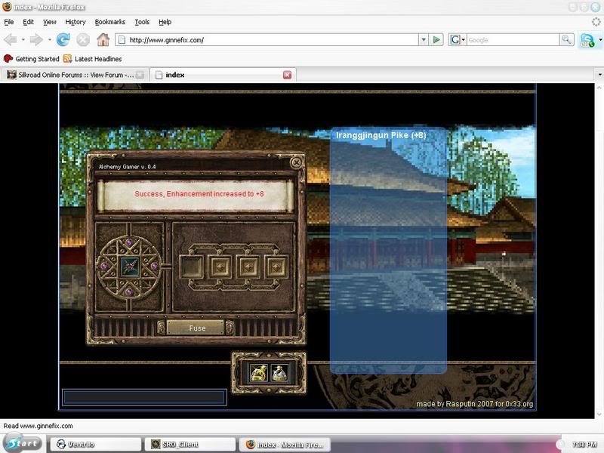Select the white powder inventory item
The width and height of the screenshot is (604, 453).
pyautogui.click(x=279, y=372)
